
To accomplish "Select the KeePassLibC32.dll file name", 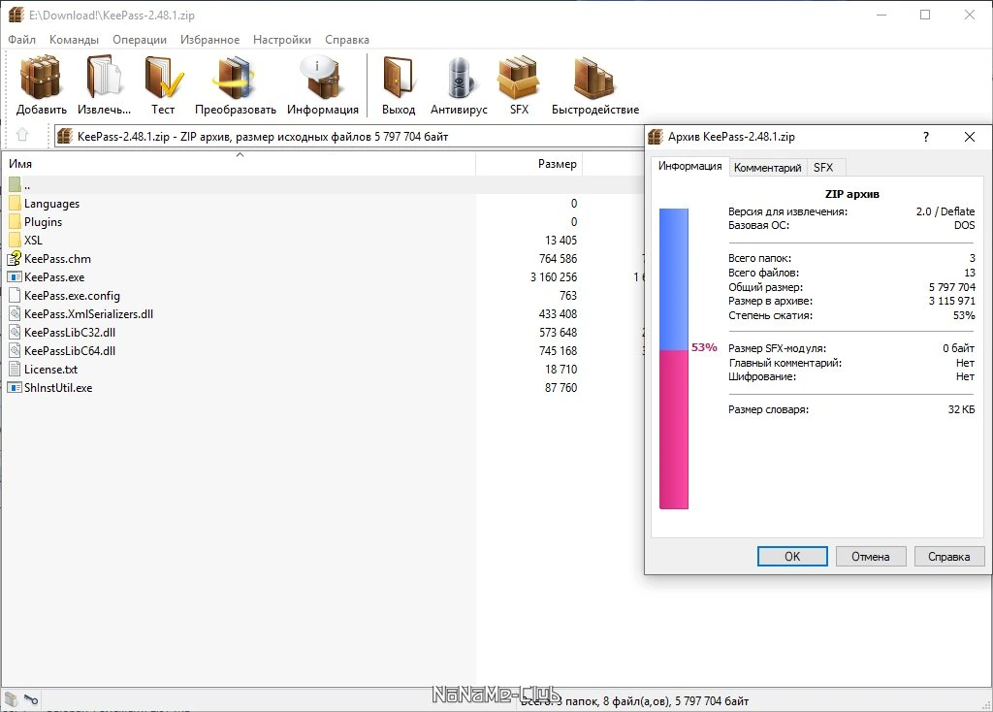I will tap(70, 332).
